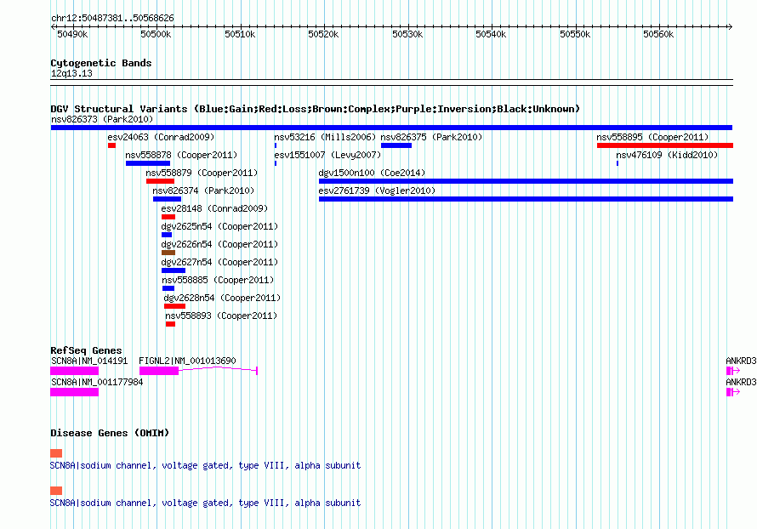
Task: Click the magenta FIGNL2 exon block
Action: pyautogui.click(x=159, y=371)
